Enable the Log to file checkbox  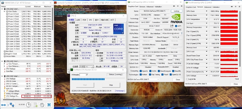click(187, 79)
